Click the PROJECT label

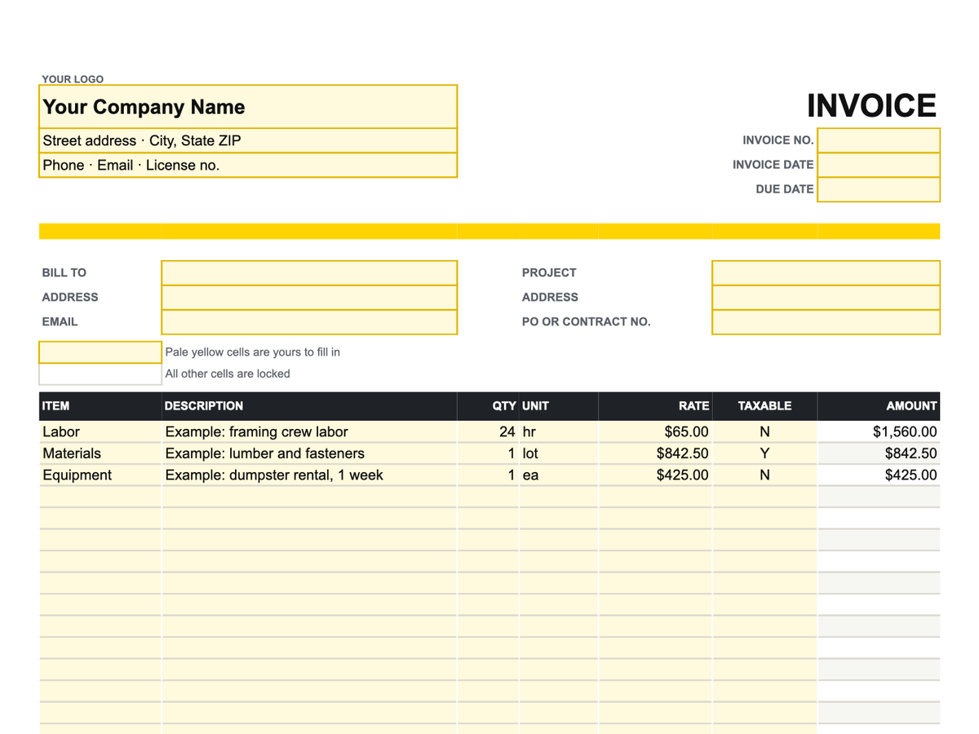pos(549,273)
